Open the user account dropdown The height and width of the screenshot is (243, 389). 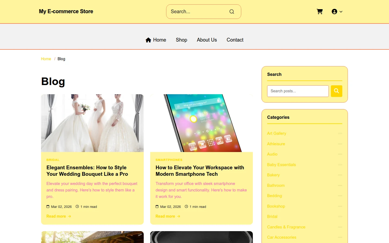(337, 12)
